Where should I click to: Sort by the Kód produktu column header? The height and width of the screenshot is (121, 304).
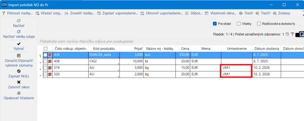(x=104, y=49)
